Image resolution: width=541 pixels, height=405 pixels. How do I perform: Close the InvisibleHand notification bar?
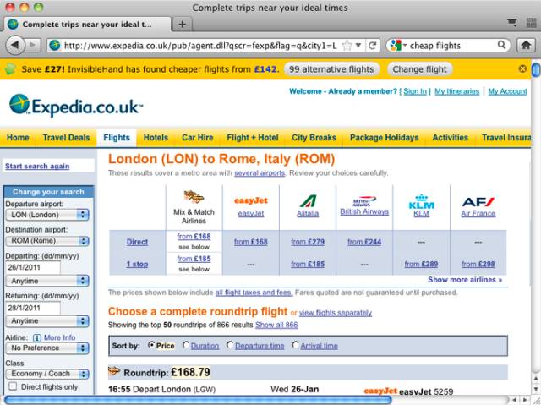pyautogui.click(x=522, y=68)
